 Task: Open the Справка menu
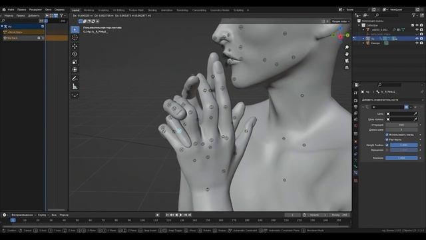pyautogui.click(x=59, y=9)
